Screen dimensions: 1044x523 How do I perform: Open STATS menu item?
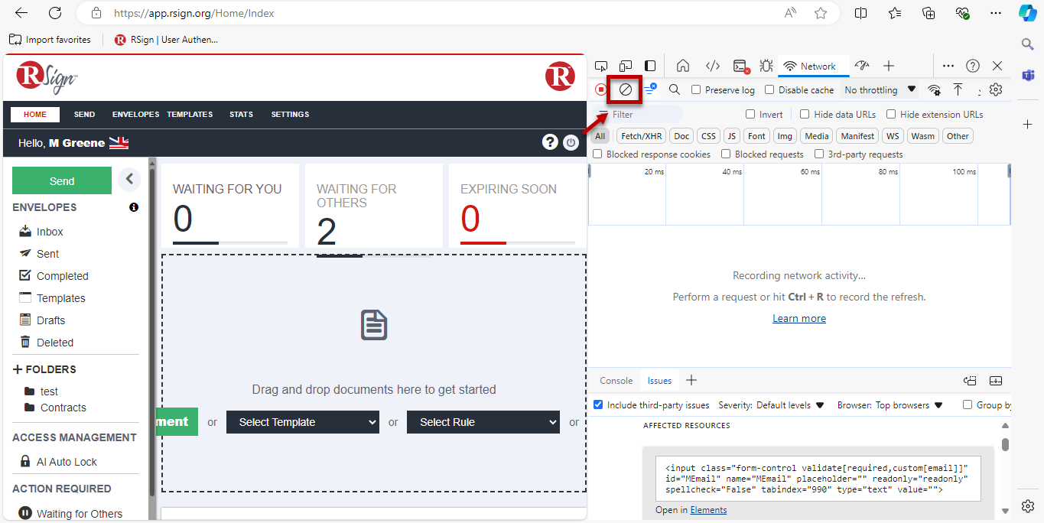tap(241, 115)
